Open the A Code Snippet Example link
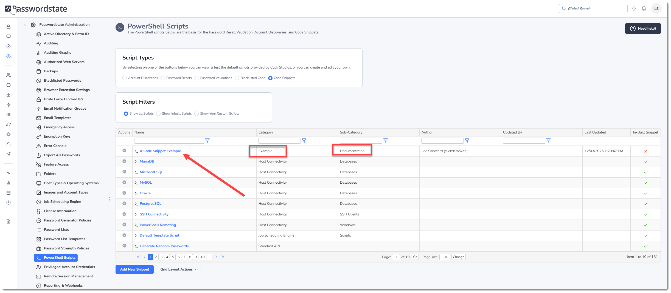The width and height of the screenshot is (671, 293). click(x=160, y=151)
